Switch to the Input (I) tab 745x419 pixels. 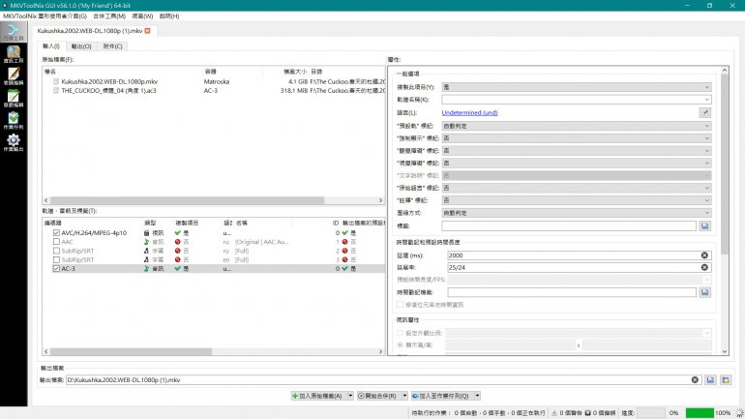(x=51, y=46)
